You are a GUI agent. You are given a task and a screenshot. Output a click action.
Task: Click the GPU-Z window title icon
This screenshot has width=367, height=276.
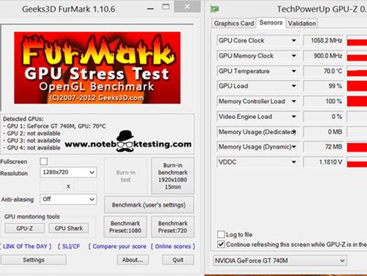[214, 9]
